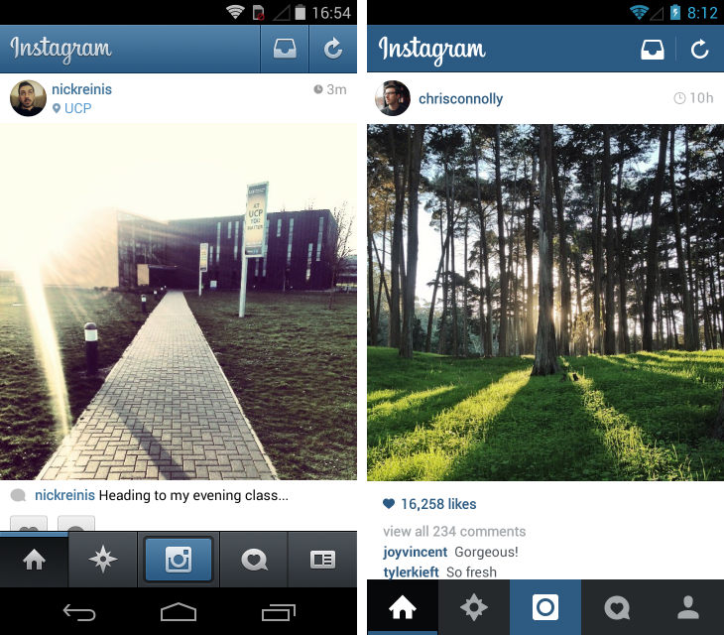
Task: Select the Explore star tab in the old layout
Action: pos(102,560)
